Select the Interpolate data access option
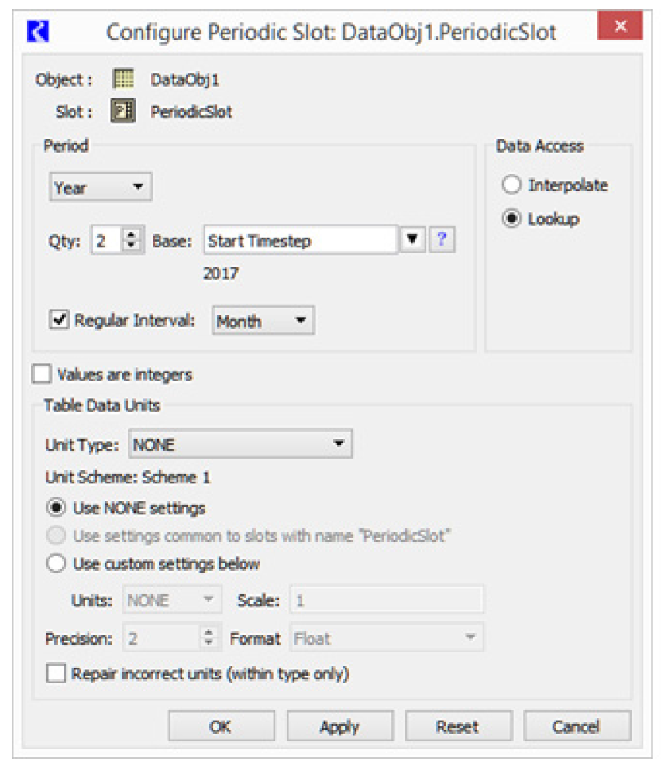Screen dimensions: 661x774 tap(511, 185)
